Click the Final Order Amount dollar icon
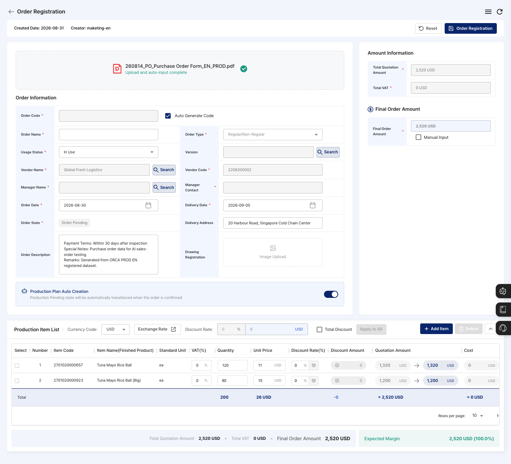 tap(370, 109)
